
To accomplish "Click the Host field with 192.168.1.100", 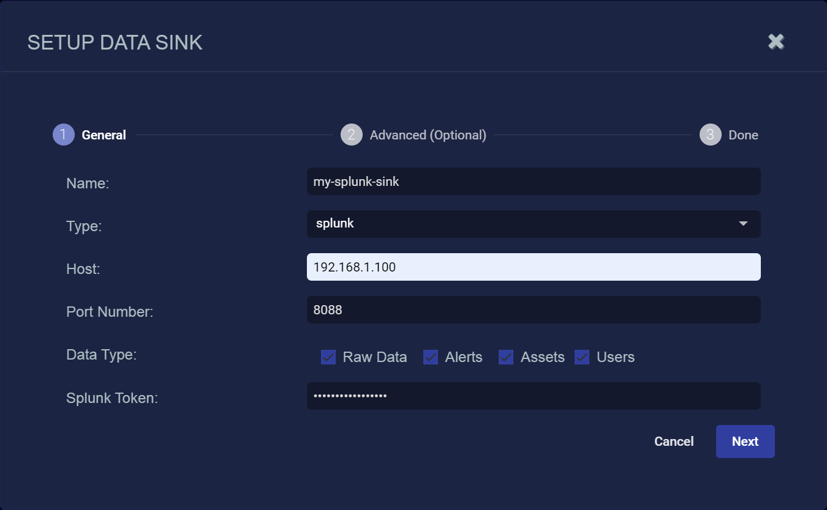I will tap(533, 267).
